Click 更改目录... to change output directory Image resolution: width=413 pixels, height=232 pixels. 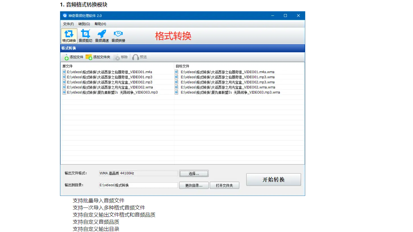[x=194, y=185]
